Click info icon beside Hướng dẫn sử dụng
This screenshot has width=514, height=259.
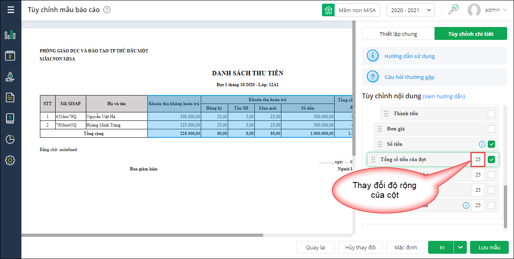click(372, 56)
